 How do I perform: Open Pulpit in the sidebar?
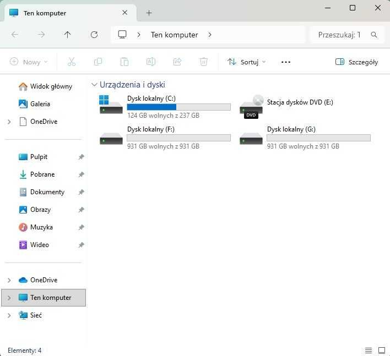point(33,157)
